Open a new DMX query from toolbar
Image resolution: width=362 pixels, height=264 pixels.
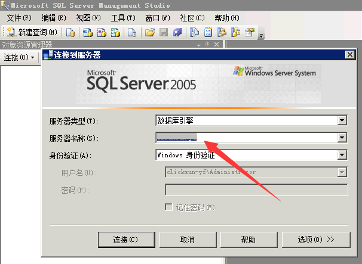(102, 32)
